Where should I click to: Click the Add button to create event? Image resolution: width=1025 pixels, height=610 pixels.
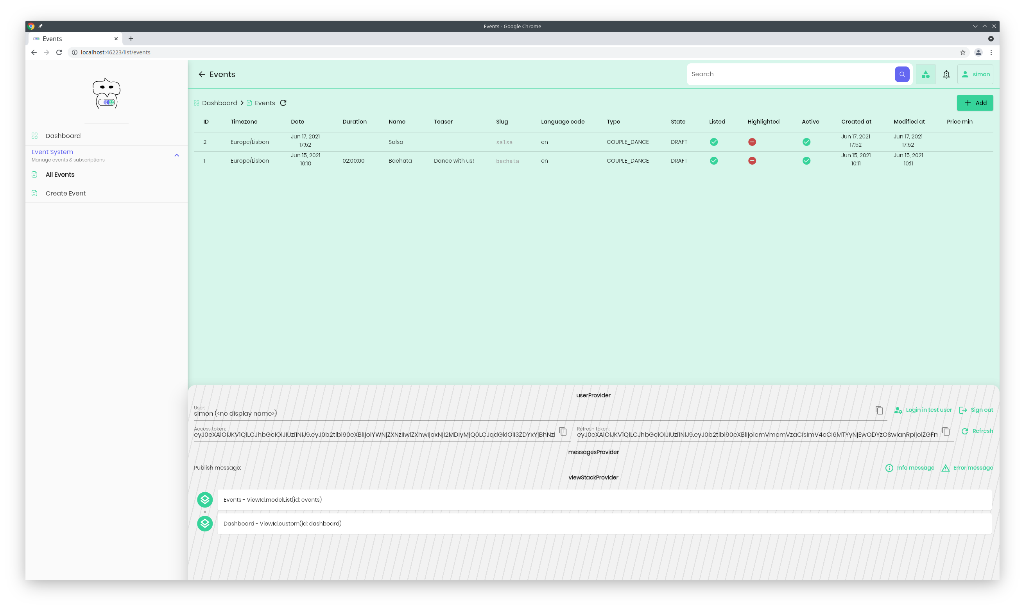(975, 102)
